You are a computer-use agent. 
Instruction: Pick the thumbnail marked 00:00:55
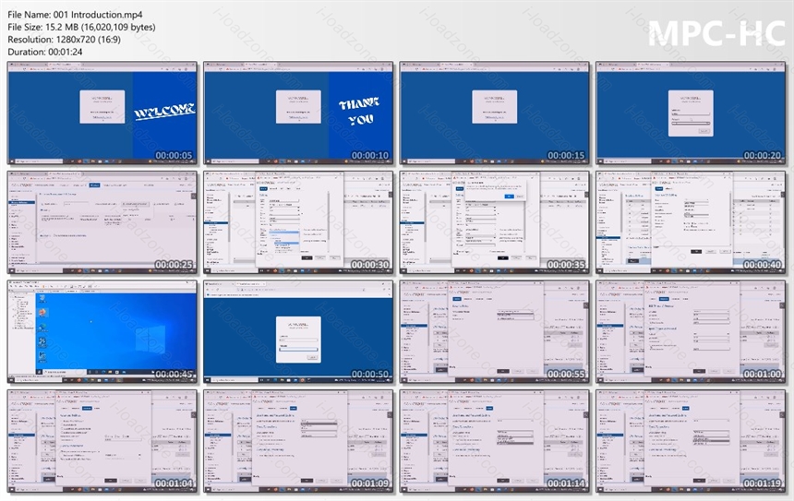(x=494, y=331)
